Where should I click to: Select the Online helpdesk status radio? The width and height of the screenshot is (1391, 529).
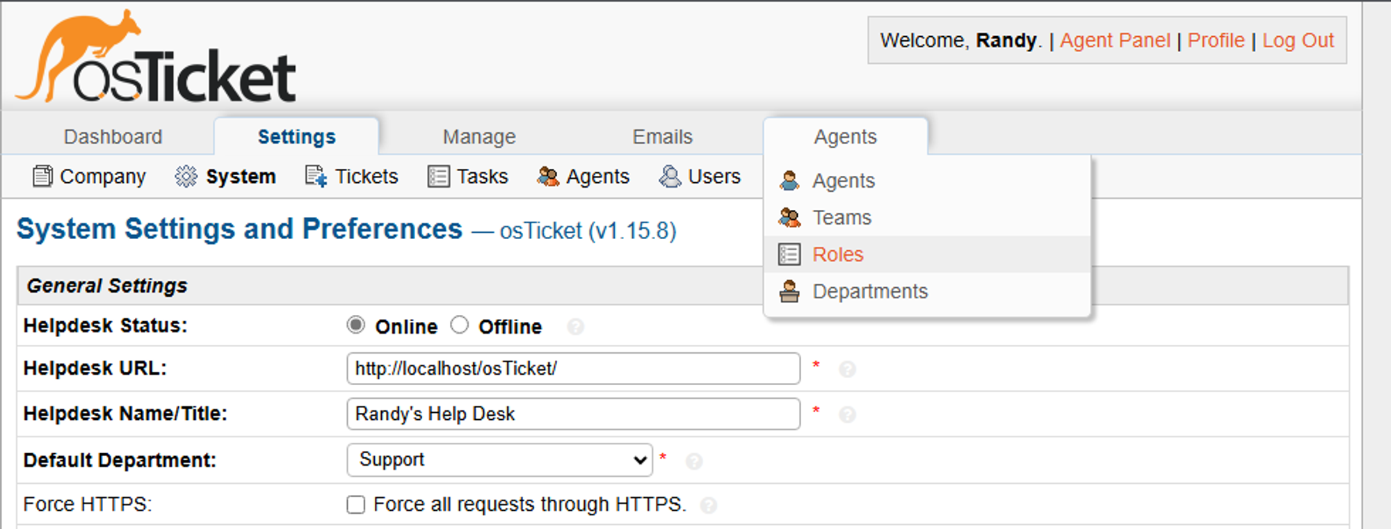(356, 325)
